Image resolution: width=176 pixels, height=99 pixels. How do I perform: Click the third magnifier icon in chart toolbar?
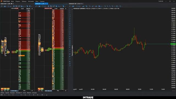[x=110, y=6]
